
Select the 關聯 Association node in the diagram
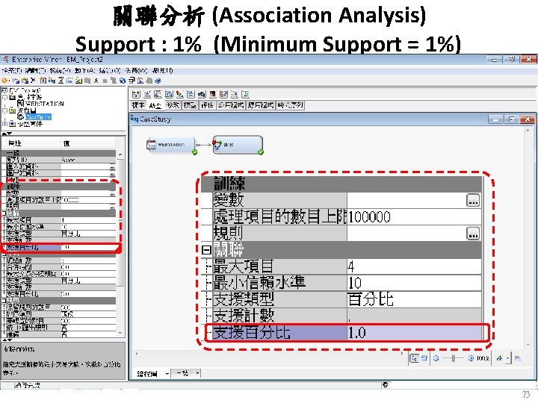(238, 145)
